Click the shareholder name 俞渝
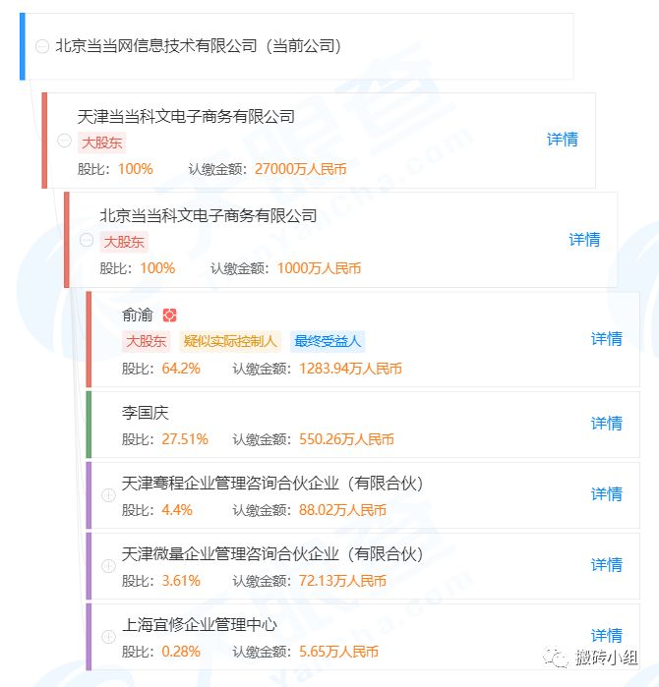Image resolution: width=659 pixels, height=687 pixels. point(138,315)
